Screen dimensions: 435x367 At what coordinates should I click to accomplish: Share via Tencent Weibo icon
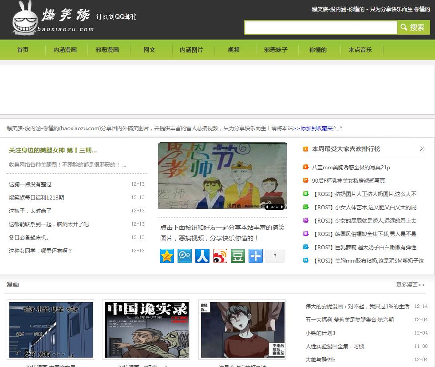coord(185,256)
